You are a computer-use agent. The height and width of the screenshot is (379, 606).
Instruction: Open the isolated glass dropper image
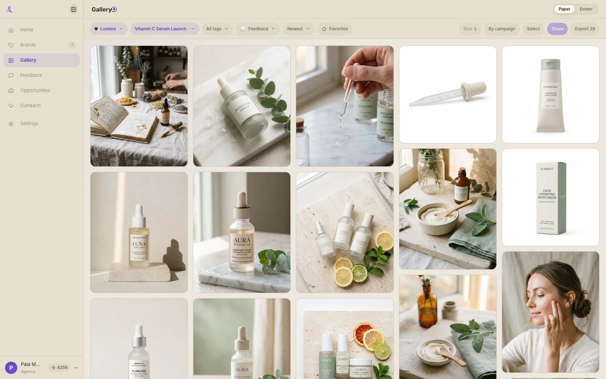coord(448,95)
